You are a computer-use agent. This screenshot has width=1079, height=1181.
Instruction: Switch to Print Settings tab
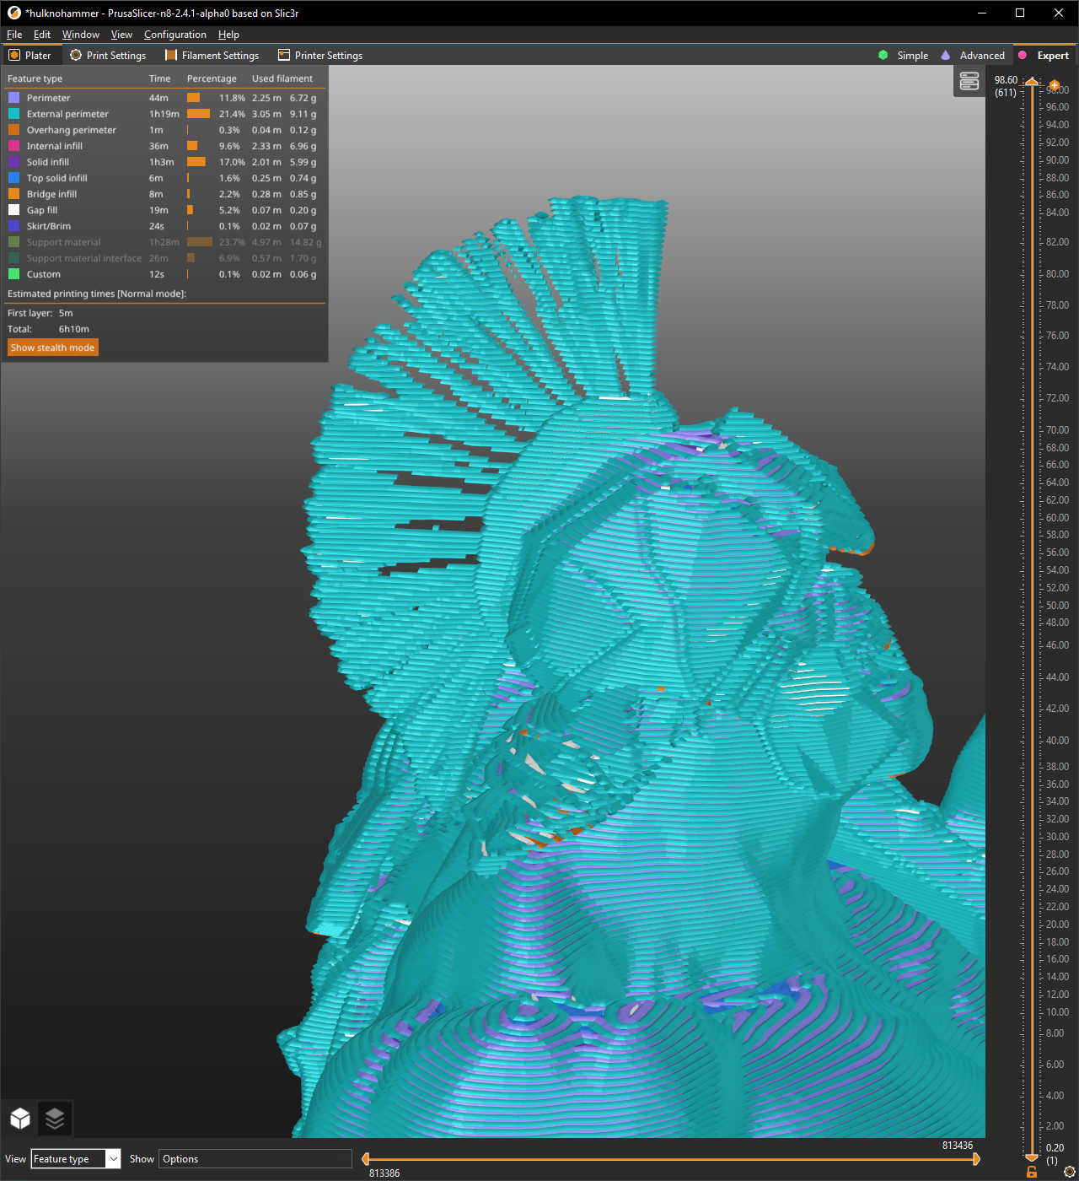coord(108,55)
